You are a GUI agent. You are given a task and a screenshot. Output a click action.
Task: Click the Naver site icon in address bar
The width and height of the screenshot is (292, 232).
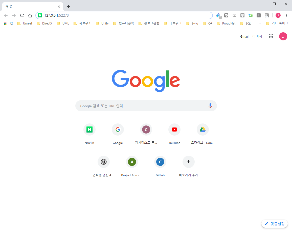(40, 15)
